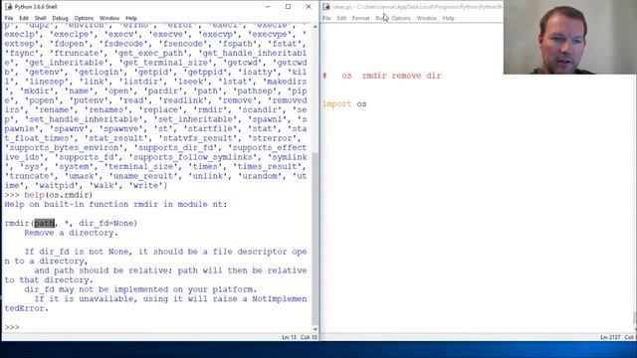Click shell scrollbar up arrow

point(316,27)
